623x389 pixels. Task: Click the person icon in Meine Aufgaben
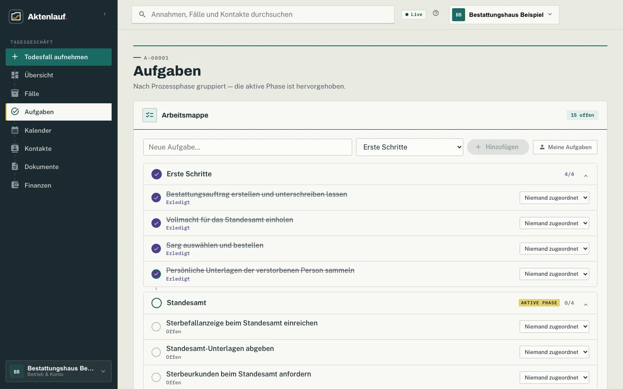point(542,147)
